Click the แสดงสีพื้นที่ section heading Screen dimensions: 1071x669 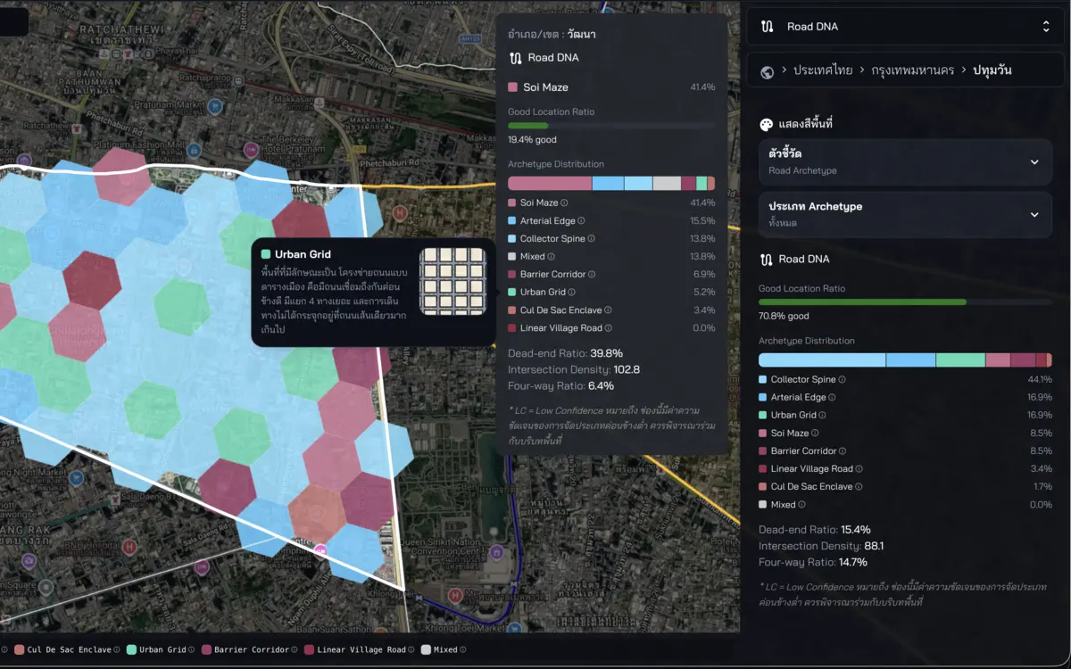(806, 125)
